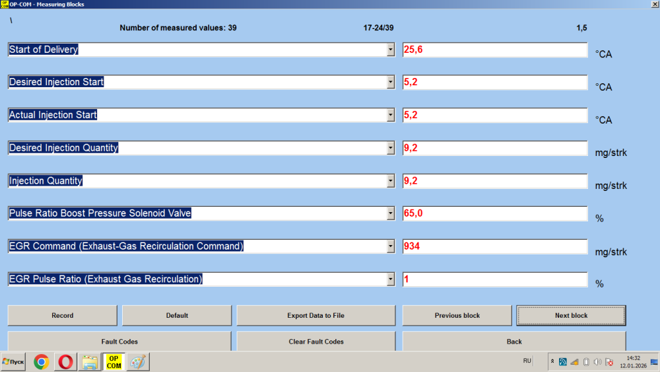Open the Paint taskbar icon
This screenshot has height=372, width=660.
[x=138, y=361]
